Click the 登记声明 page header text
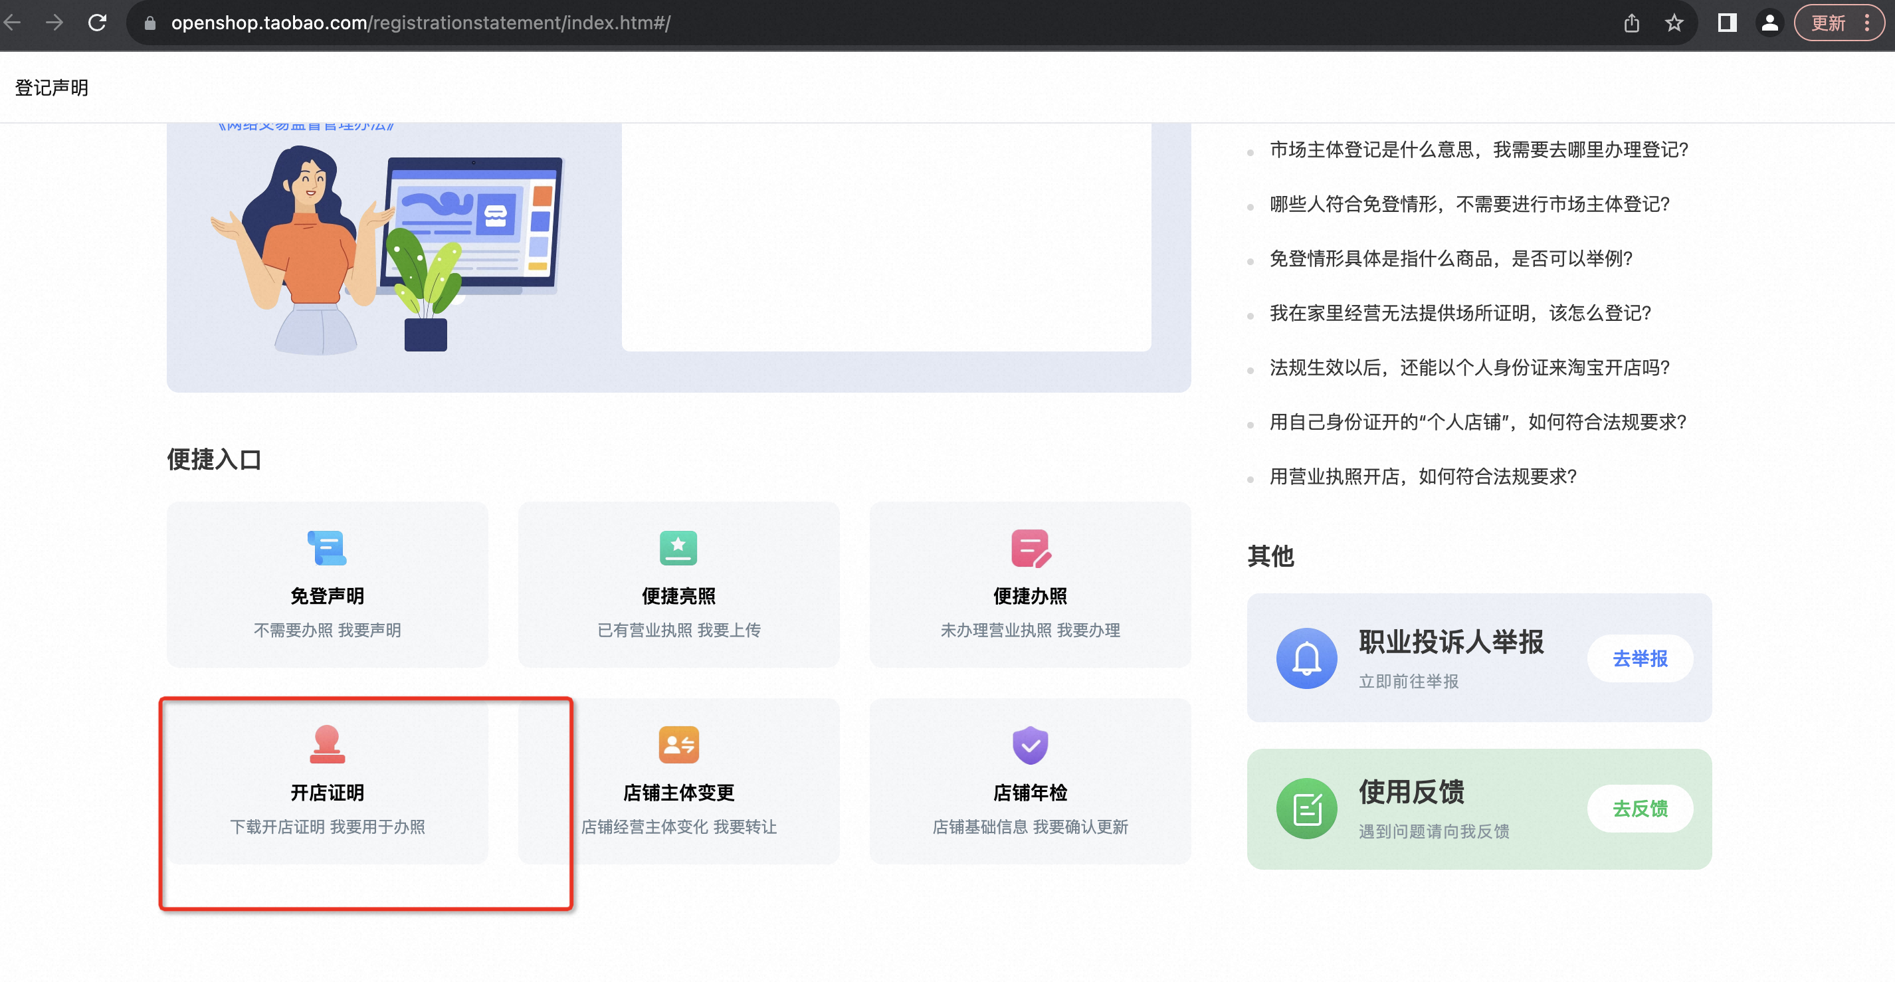Viewport: 1895px width, 982px height. pyautogui.click(x=52, y=88)
